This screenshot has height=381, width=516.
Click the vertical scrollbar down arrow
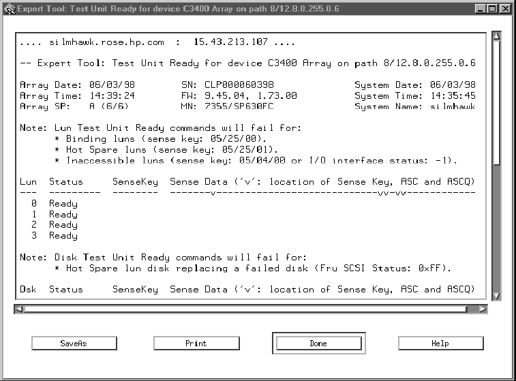click(497, 296)
